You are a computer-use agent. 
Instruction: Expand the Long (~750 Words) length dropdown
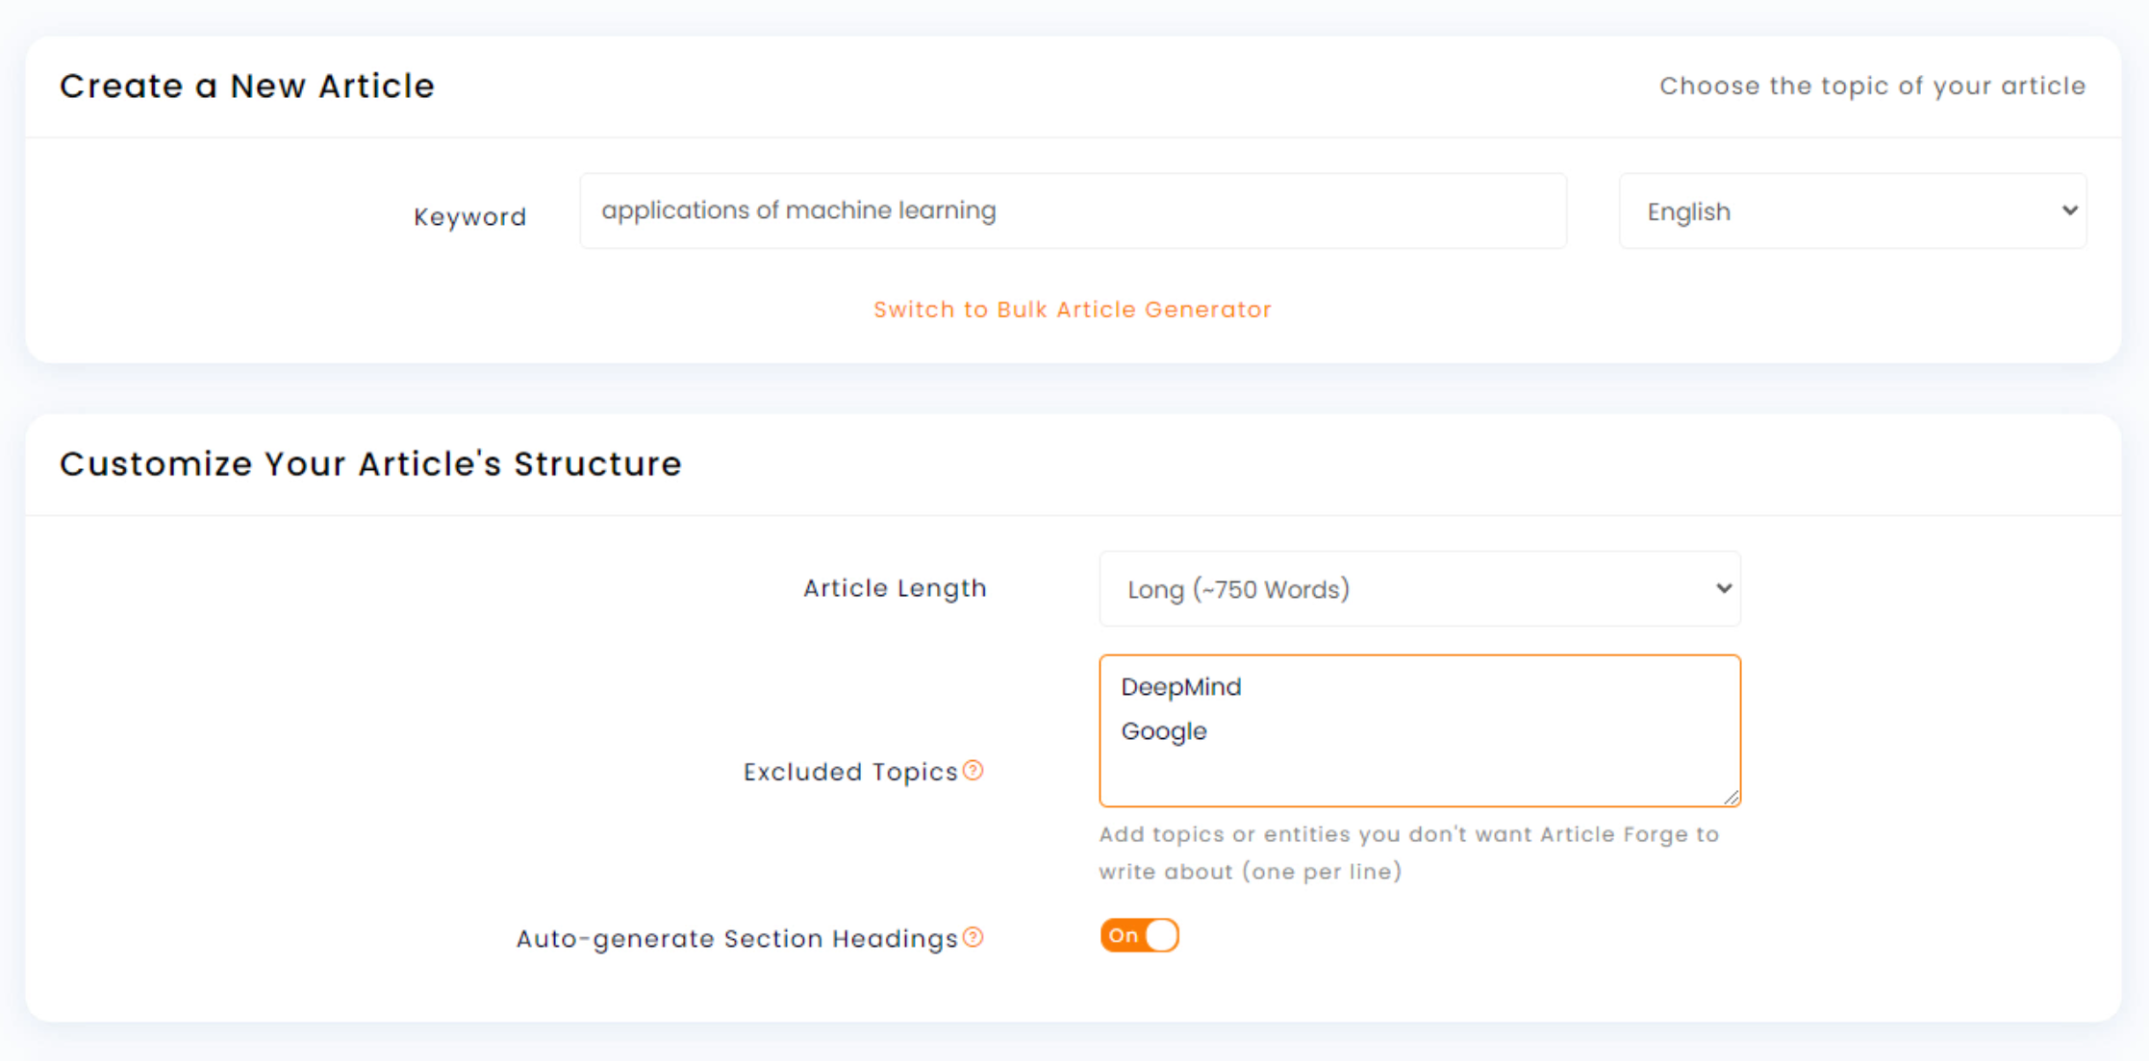1420,588
